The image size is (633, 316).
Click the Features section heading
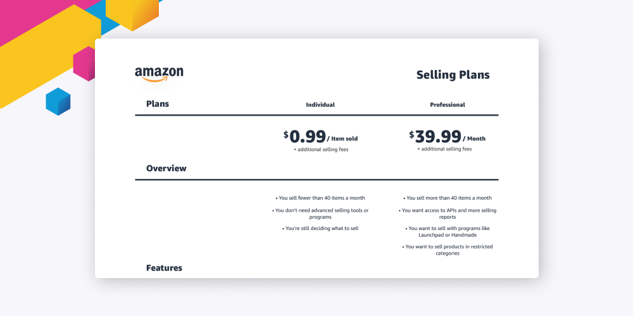[x=164, y=268]
